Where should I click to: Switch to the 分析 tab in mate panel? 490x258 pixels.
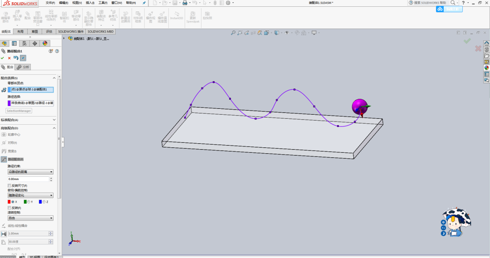23,67
